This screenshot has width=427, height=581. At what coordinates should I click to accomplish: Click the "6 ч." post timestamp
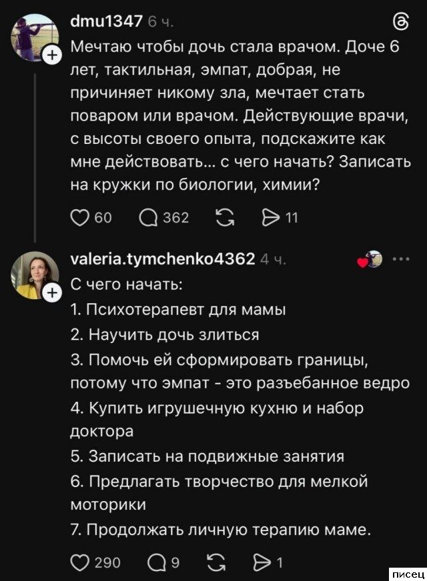161,22
